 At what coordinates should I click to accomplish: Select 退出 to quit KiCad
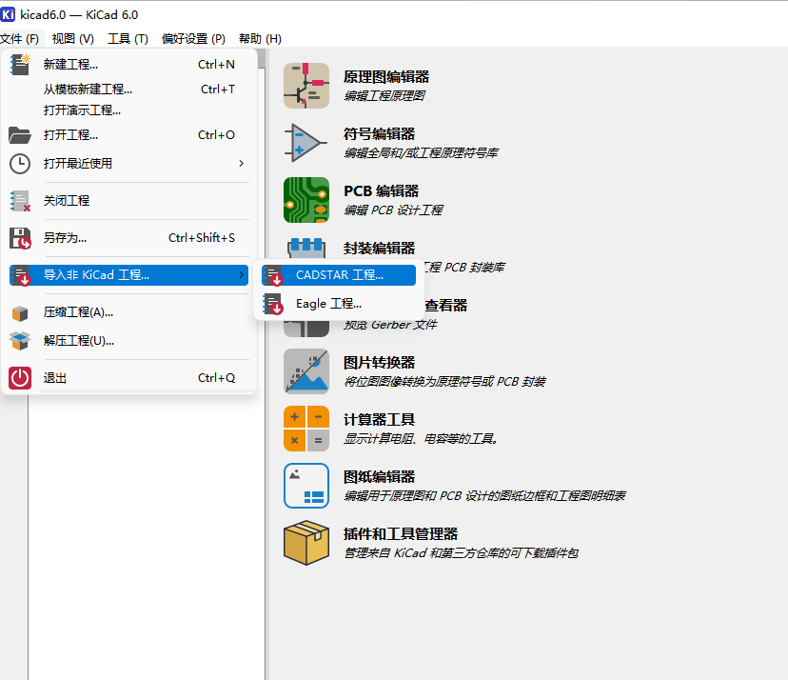click(x=128, y=378)
